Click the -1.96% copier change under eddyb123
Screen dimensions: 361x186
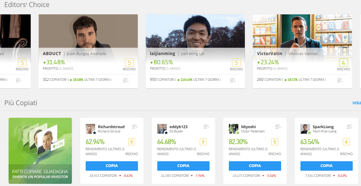[199, 176]
